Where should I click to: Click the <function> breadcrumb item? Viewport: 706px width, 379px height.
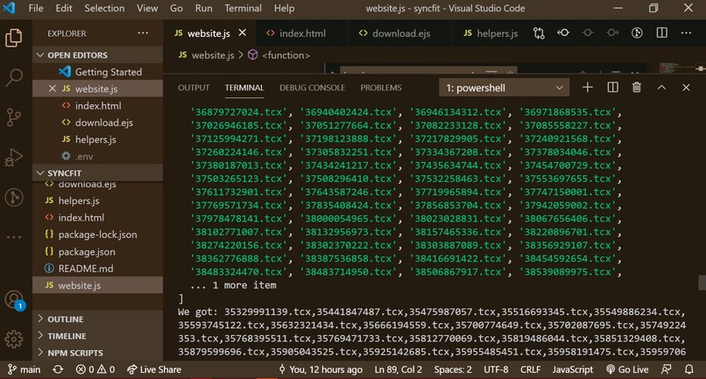279,55
